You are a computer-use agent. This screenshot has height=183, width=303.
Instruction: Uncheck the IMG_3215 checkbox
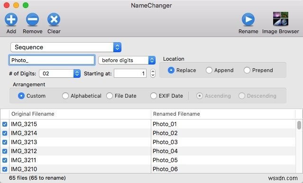pos(5,124)
